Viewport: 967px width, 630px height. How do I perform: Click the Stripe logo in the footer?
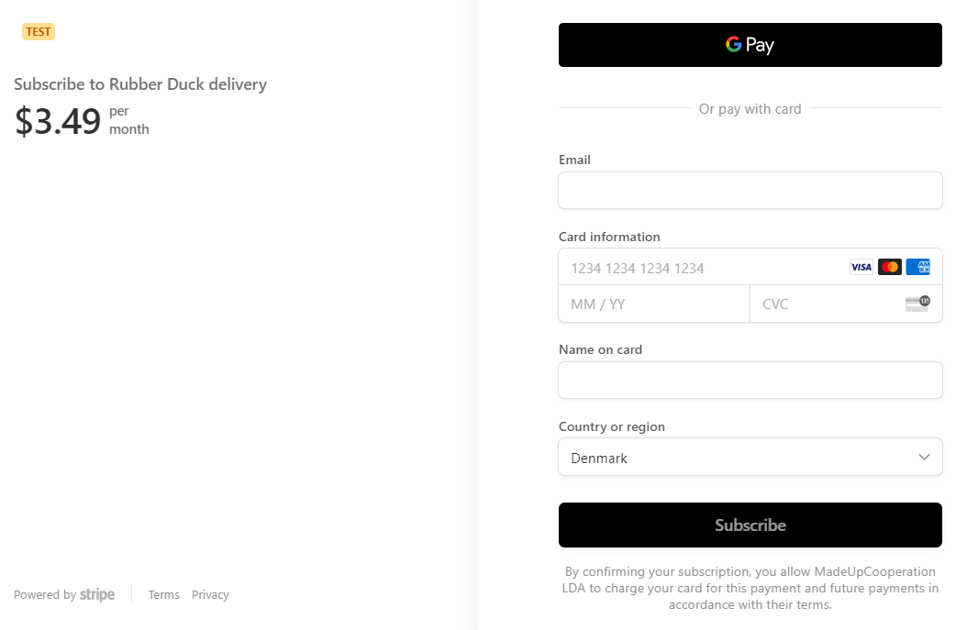[x=96, y=594]
